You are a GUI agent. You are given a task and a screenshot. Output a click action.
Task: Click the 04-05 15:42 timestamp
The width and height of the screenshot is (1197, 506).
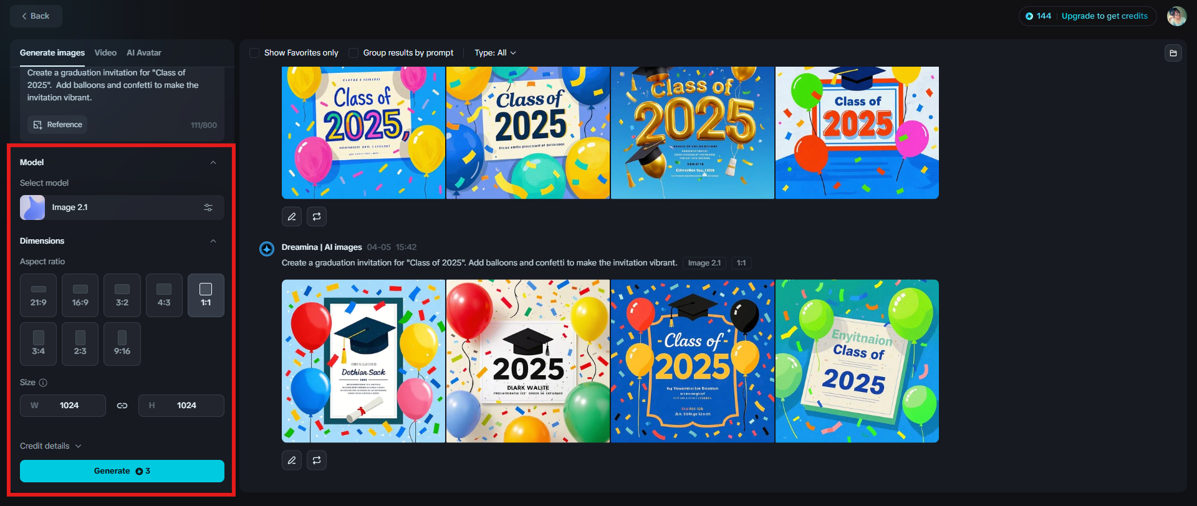392,247
